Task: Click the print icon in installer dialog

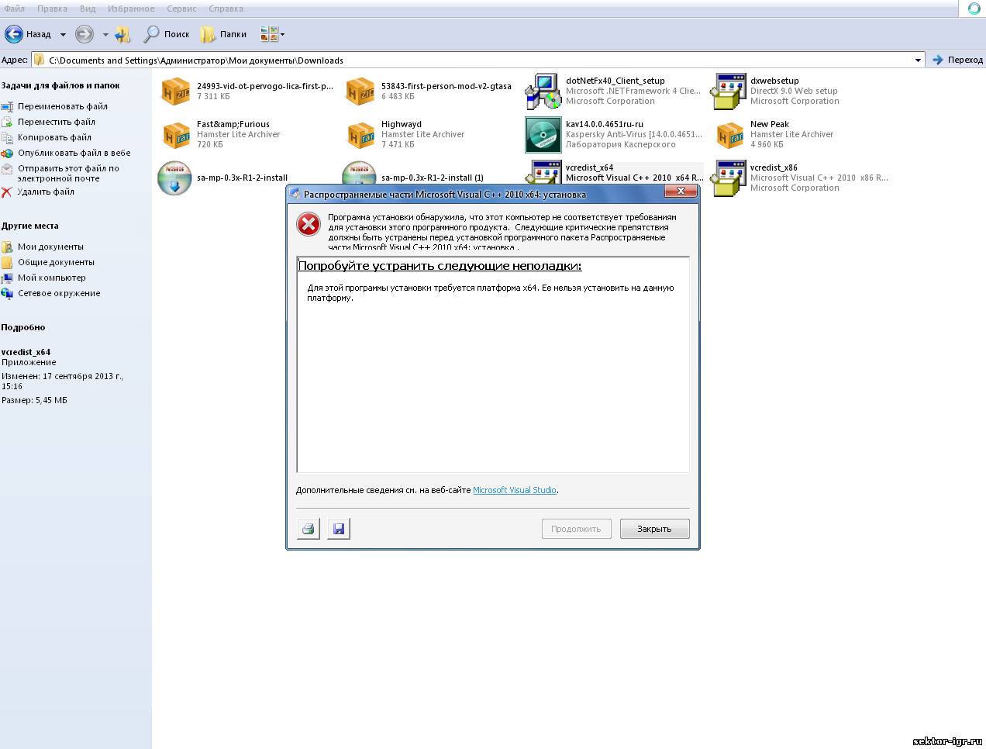Action: tap(309, 529)
